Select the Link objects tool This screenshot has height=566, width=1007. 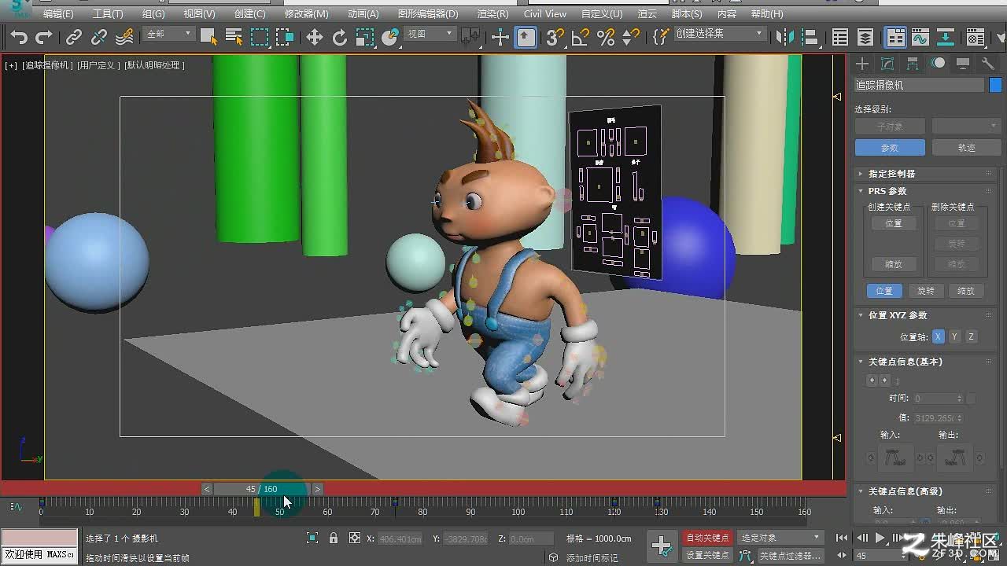74,37
